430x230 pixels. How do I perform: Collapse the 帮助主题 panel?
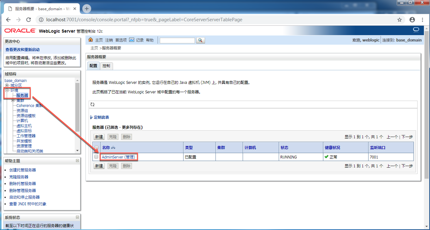pos(77,161)
